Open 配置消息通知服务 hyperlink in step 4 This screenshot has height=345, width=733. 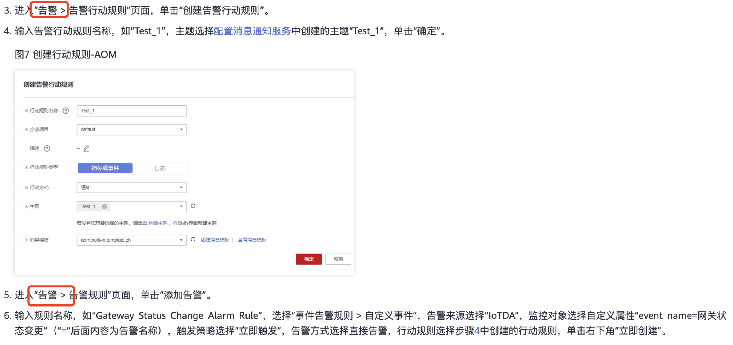[252, 31]
